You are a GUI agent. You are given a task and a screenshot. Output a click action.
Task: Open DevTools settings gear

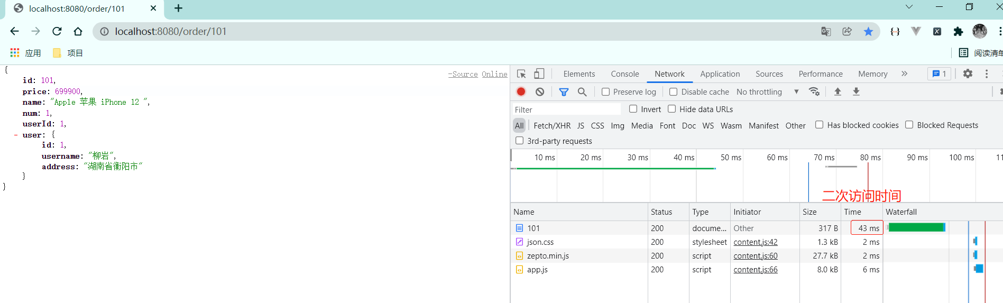(968, 74)
